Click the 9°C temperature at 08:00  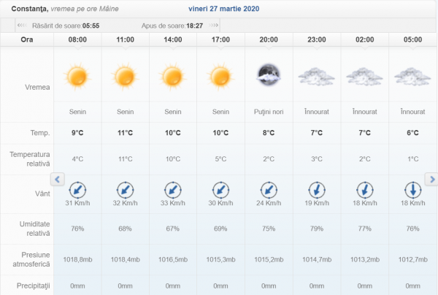[77, 133]
